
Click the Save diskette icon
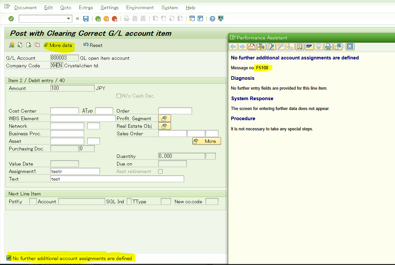(86, 19)
